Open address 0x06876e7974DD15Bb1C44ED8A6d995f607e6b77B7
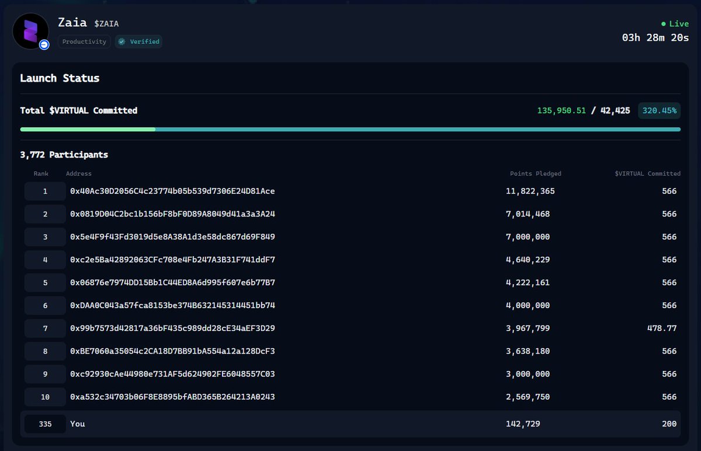Screen dimensions: 701x451 [172, 282]
